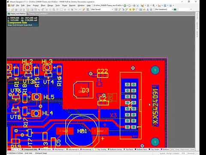This screenshot has width=206, height=155.
Task: Click the Save toolbar icon
Action: (x=16, y=9)
